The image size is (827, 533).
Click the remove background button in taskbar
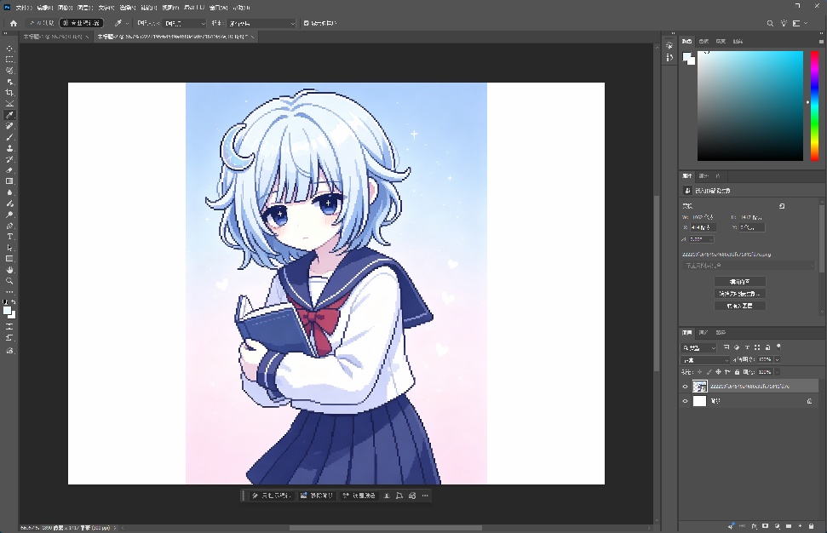click(317, 496)
